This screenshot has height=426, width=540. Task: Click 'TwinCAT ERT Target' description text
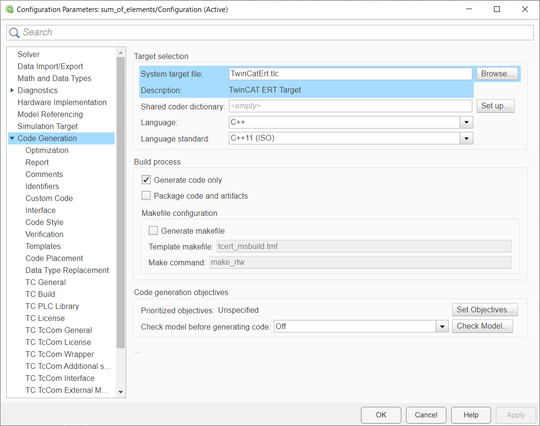[265, 90]
